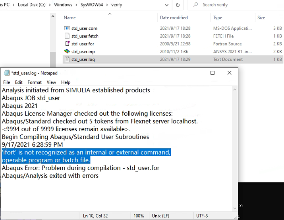The height and width of the screenshot is (220, 284).
Task: Select the std_user.inp file name
Action: tap(83, 52)
